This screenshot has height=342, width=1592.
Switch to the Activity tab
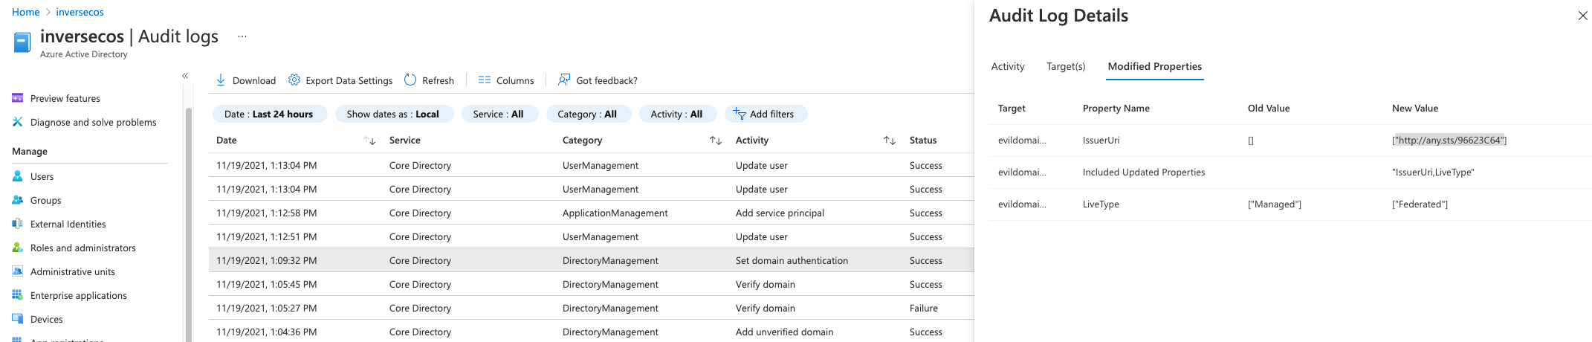[x=1007, y=67]
